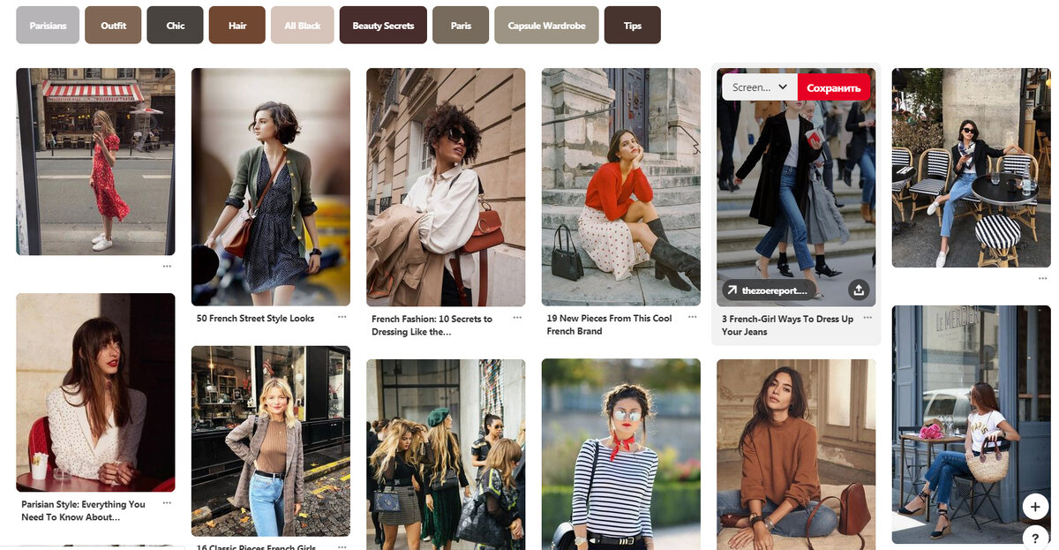Open the French Fashion: 10 Secrets title
The height and width of the screenshot is (550, 1059).
point(432,326)
